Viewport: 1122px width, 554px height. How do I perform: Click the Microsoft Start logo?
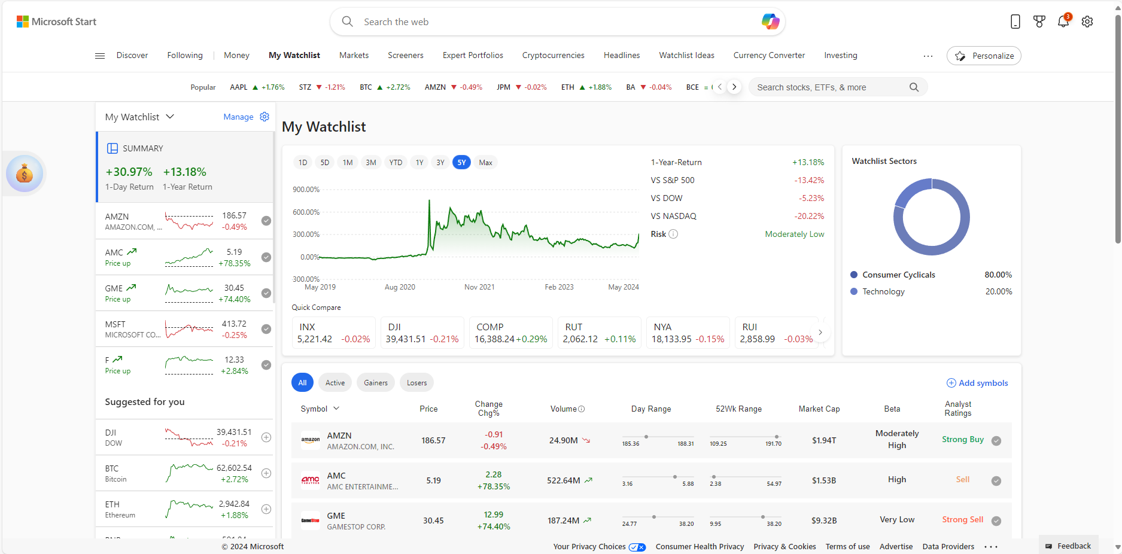pyautogui.click(x=56, y=22)
